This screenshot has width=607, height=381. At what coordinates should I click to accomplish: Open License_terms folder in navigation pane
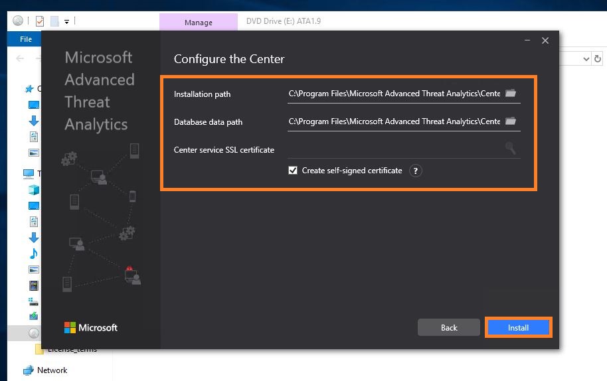66,350
